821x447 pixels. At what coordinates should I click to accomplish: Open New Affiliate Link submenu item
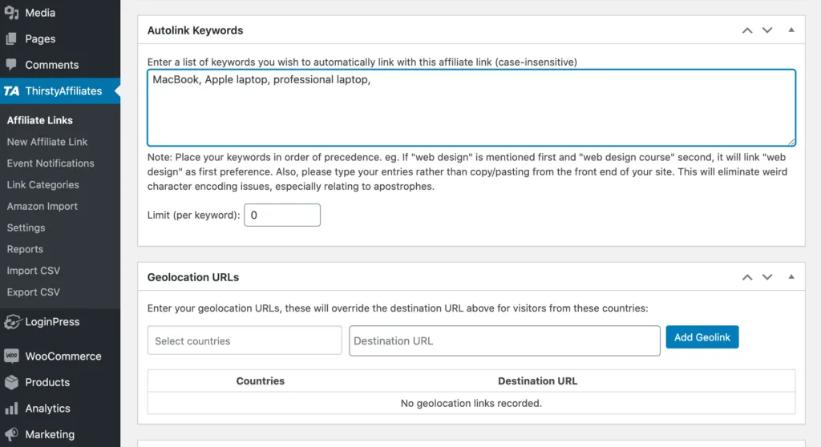click(x=47, y=142)
